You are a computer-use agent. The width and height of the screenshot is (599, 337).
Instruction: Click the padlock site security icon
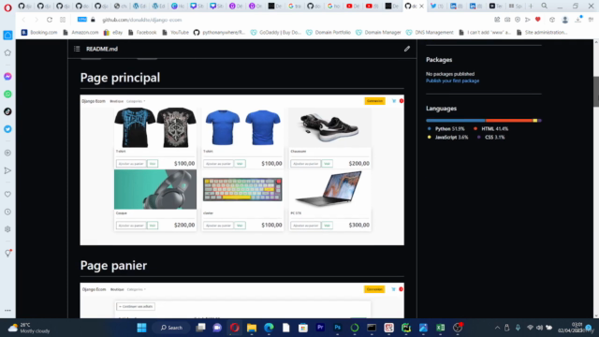click(93, 20)
